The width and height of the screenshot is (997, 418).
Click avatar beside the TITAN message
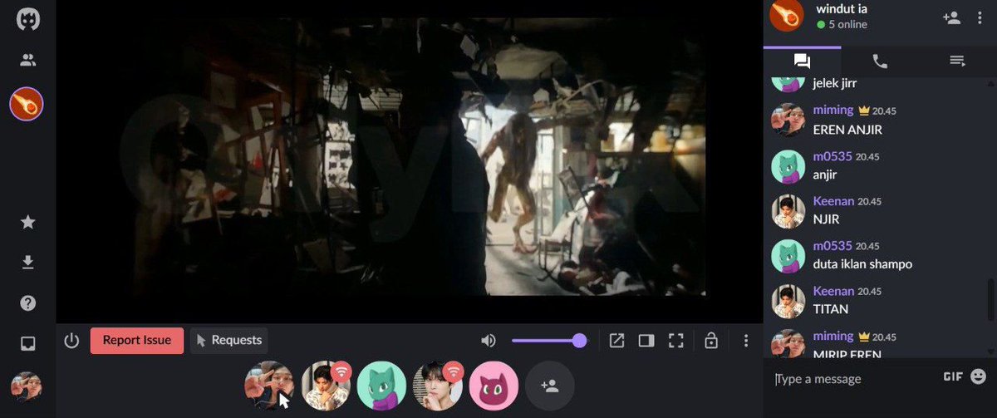coord(788,302)
